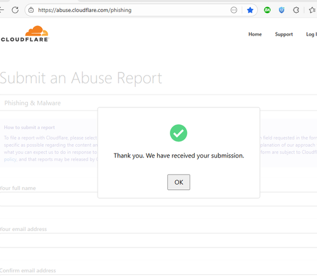The image size is (317, 278).
Task: Click the Your full name field
Action: (158, 199)
